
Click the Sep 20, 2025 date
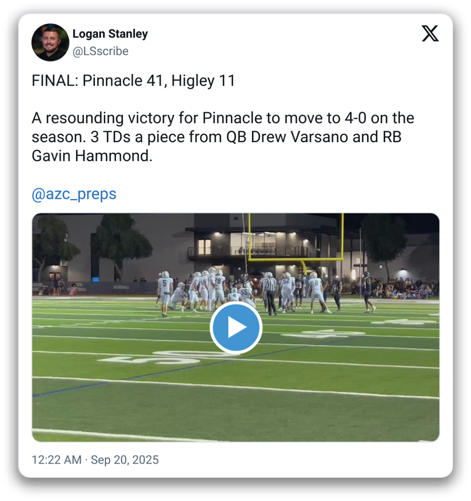click(x=124, y=460)
